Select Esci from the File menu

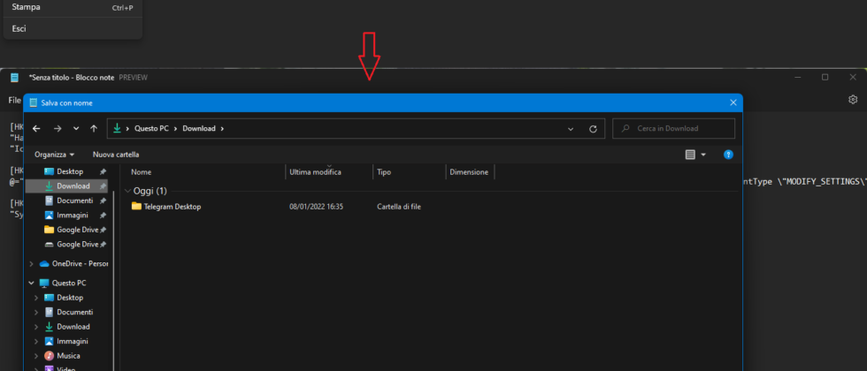point(19,29)
